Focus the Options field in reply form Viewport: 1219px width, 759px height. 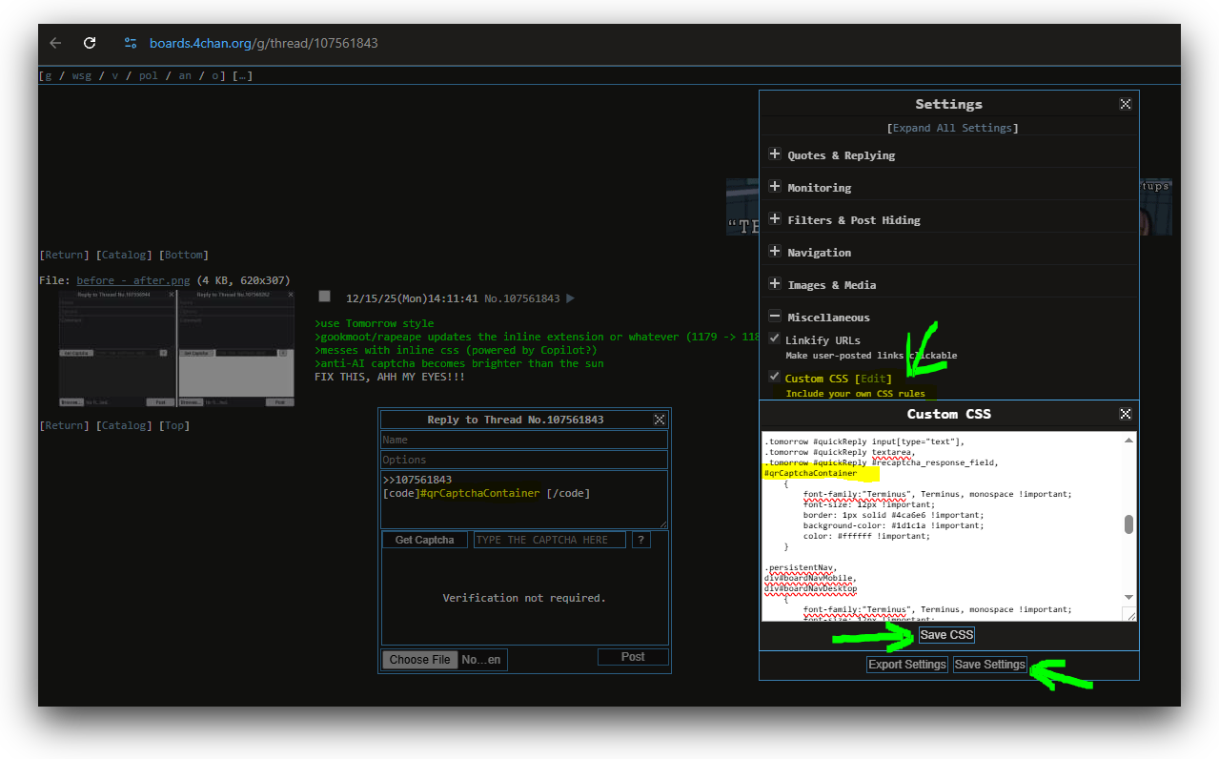point(524,460)
